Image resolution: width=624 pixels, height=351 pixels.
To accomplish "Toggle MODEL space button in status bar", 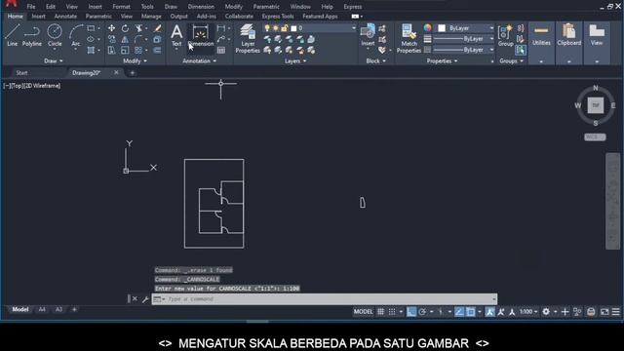I will [x=363, y=312].
